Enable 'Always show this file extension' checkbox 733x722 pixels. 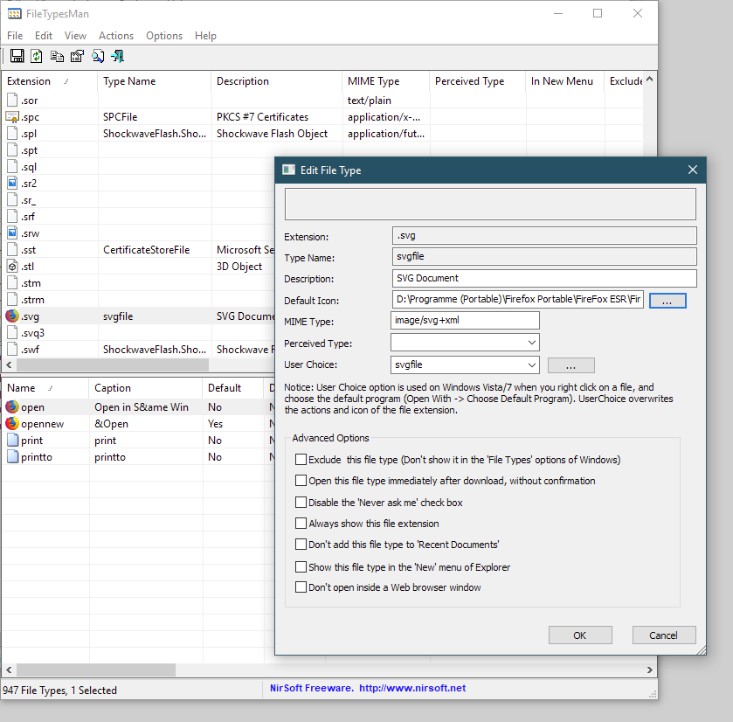[301, 524]
